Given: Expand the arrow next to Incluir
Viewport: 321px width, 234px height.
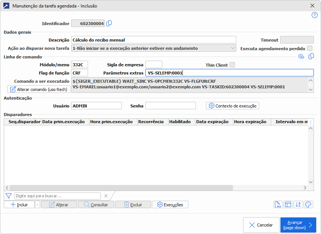Looking at the screenshot, I should tap(37, 205).
